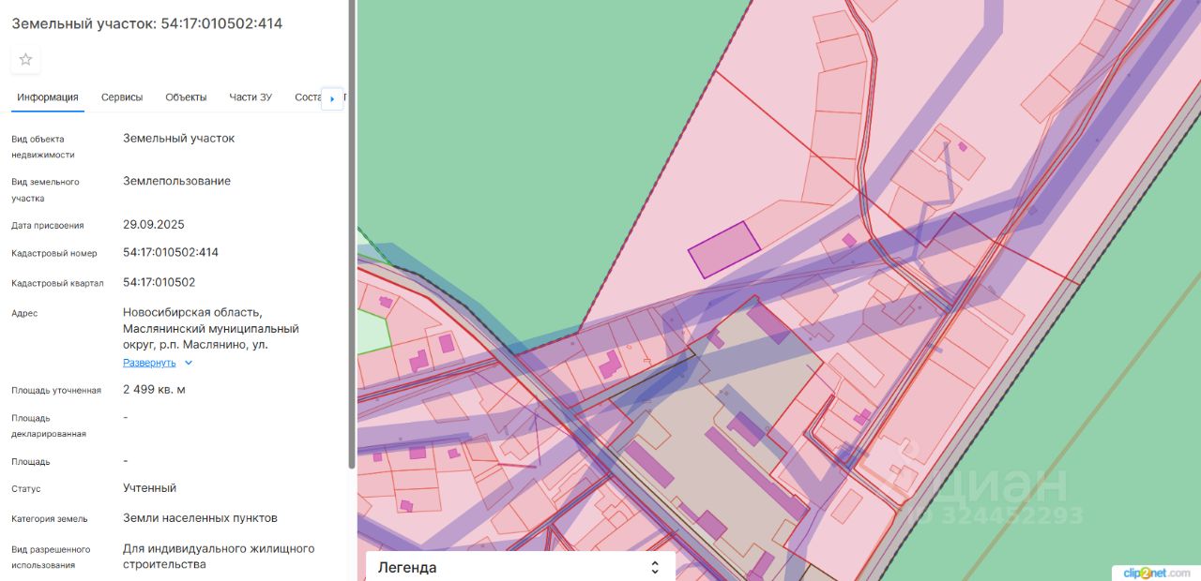The width and height of the screenshot is (1201, 581).
Task: Select the Информация tab
Action: coord(48,97)
